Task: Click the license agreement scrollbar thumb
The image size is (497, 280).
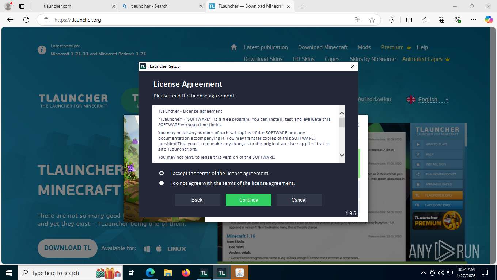Action: [342, 122]
